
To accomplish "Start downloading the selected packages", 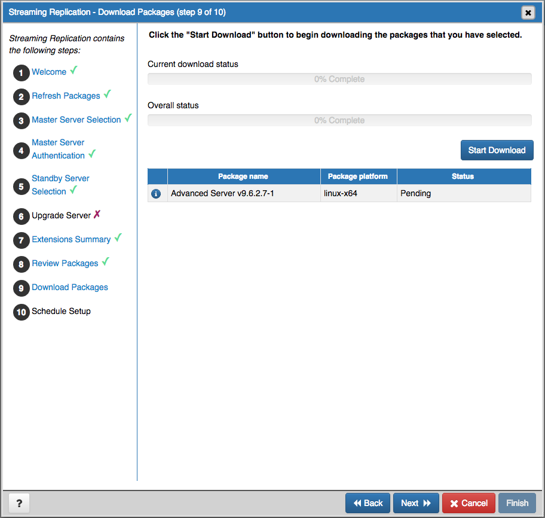I will click(497, 150).
